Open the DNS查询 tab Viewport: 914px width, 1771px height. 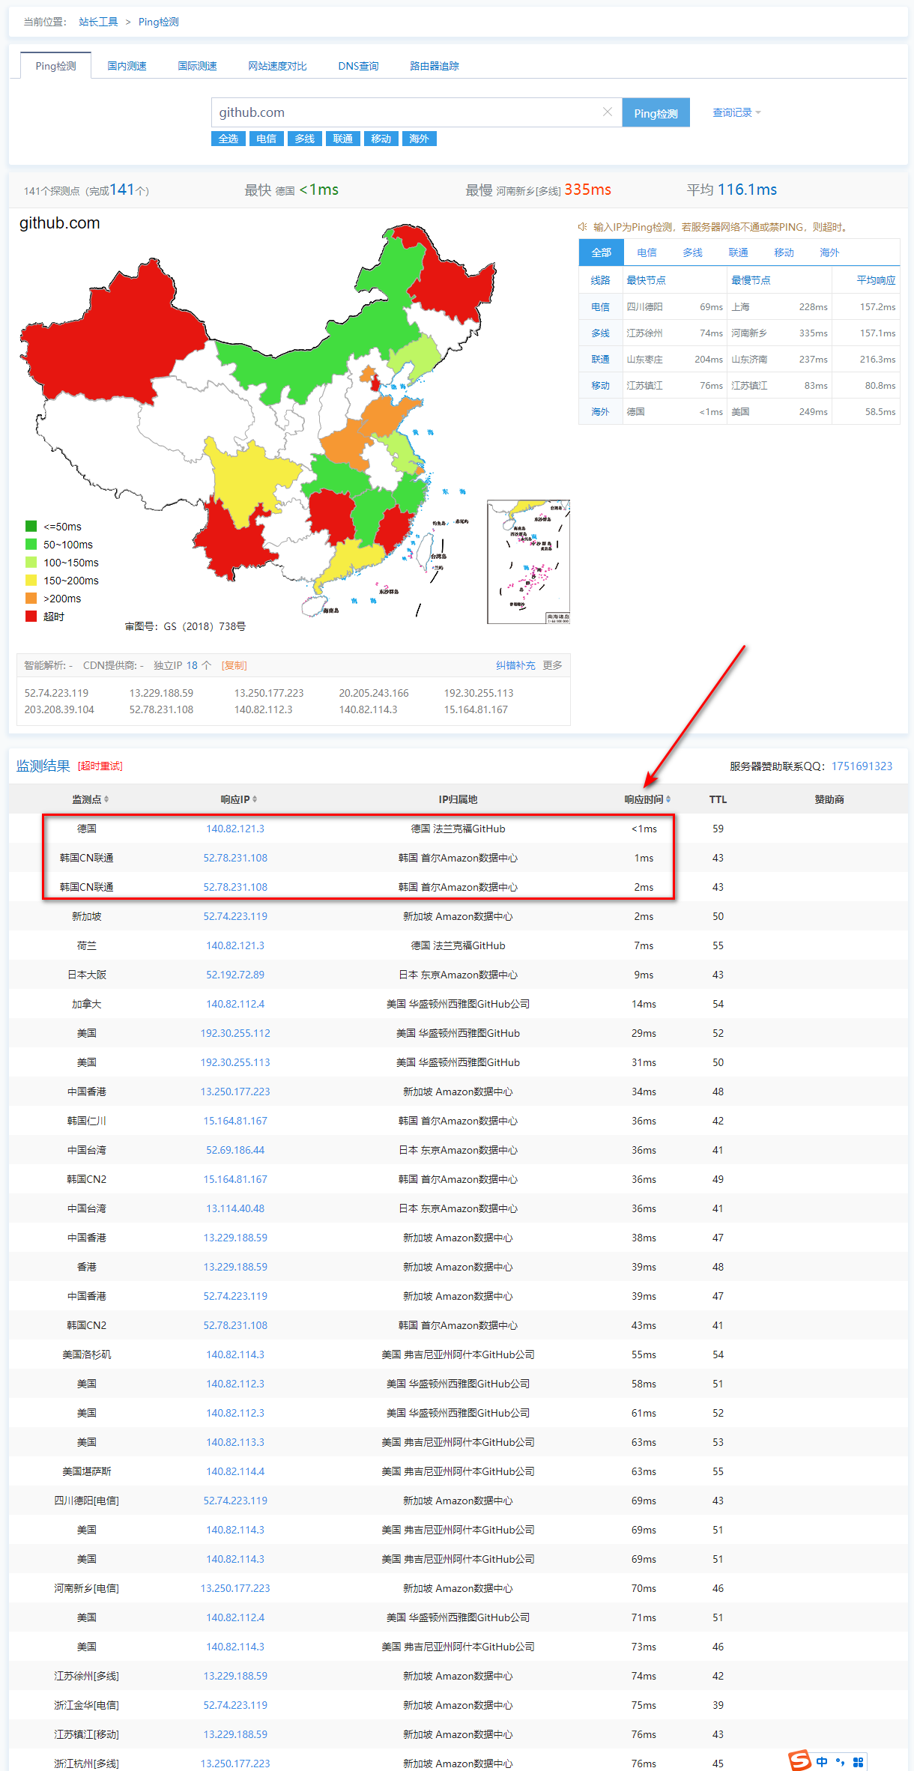point(358,66)
